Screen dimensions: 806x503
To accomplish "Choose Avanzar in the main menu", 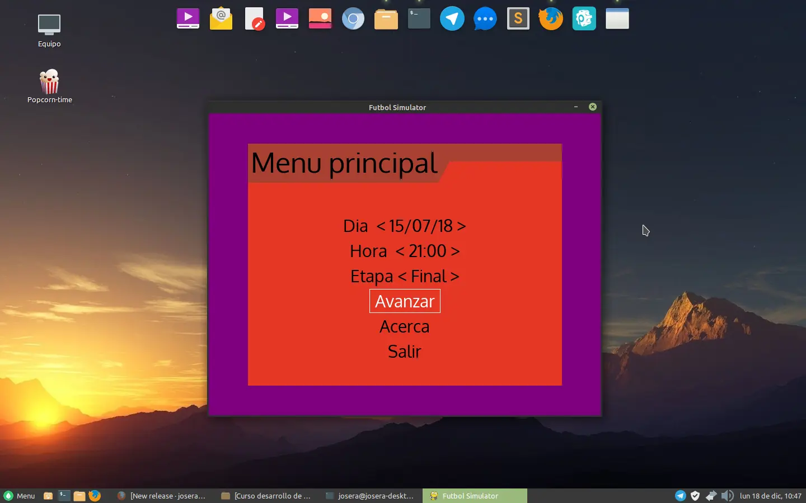I will pos(405,301).
